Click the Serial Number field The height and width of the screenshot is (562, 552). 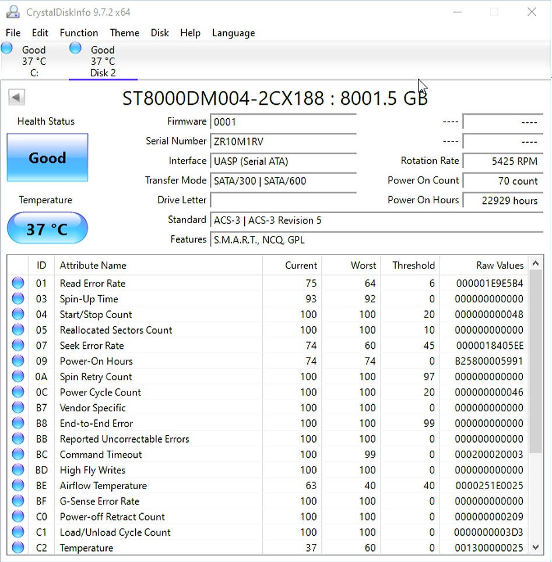click(283, 142)
